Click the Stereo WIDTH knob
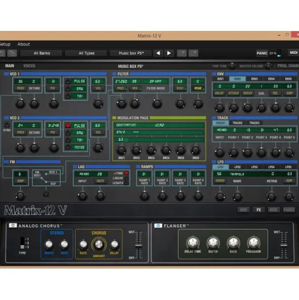This screenshot has width=299, height=300. point(49,244)
